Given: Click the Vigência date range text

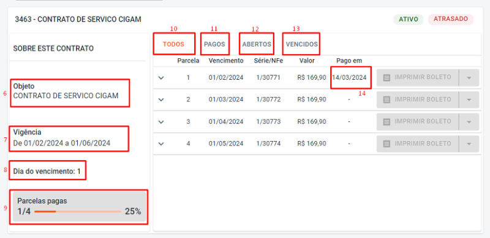Looking at the screenshot, I should click(x=62, y=144).
